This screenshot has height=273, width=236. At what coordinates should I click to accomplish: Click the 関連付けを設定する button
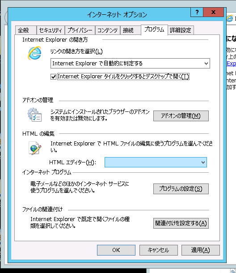181,223
